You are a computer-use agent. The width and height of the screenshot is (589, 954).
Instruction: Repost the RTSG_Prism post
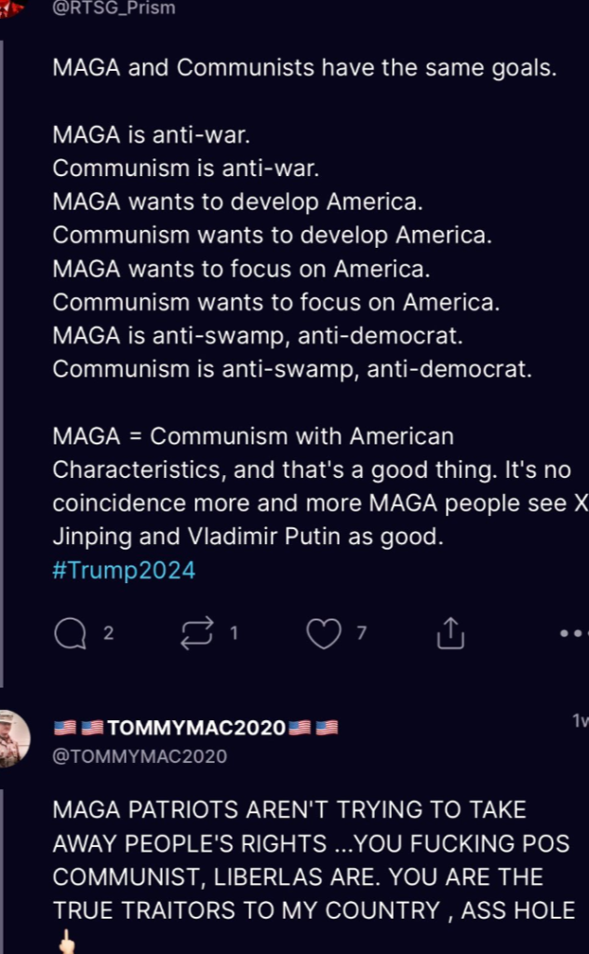point(196,634)
